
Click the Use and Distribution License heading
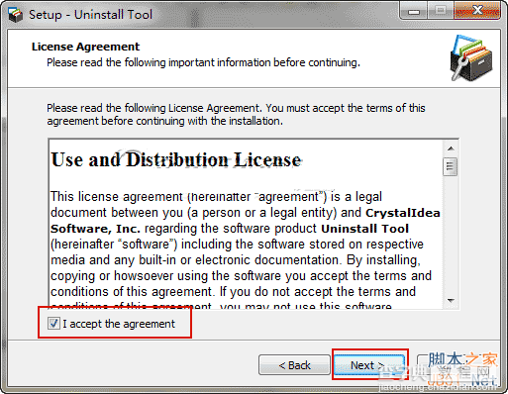[176, 159]
